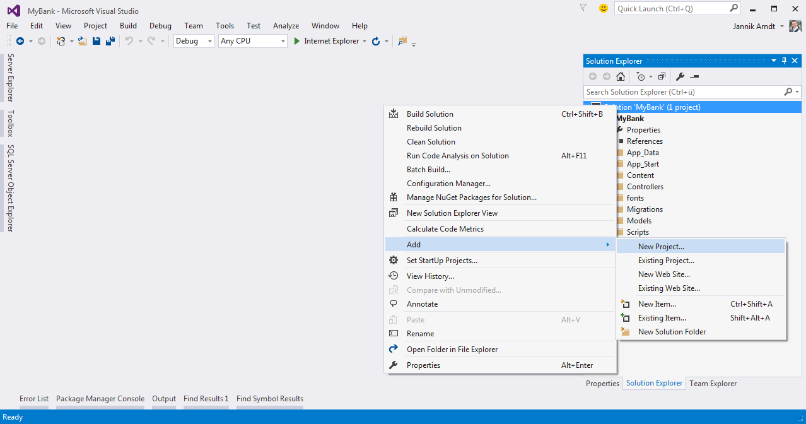Select the Models folder in tree
Screen dimensions: 806x424
(x=639, y=221)
